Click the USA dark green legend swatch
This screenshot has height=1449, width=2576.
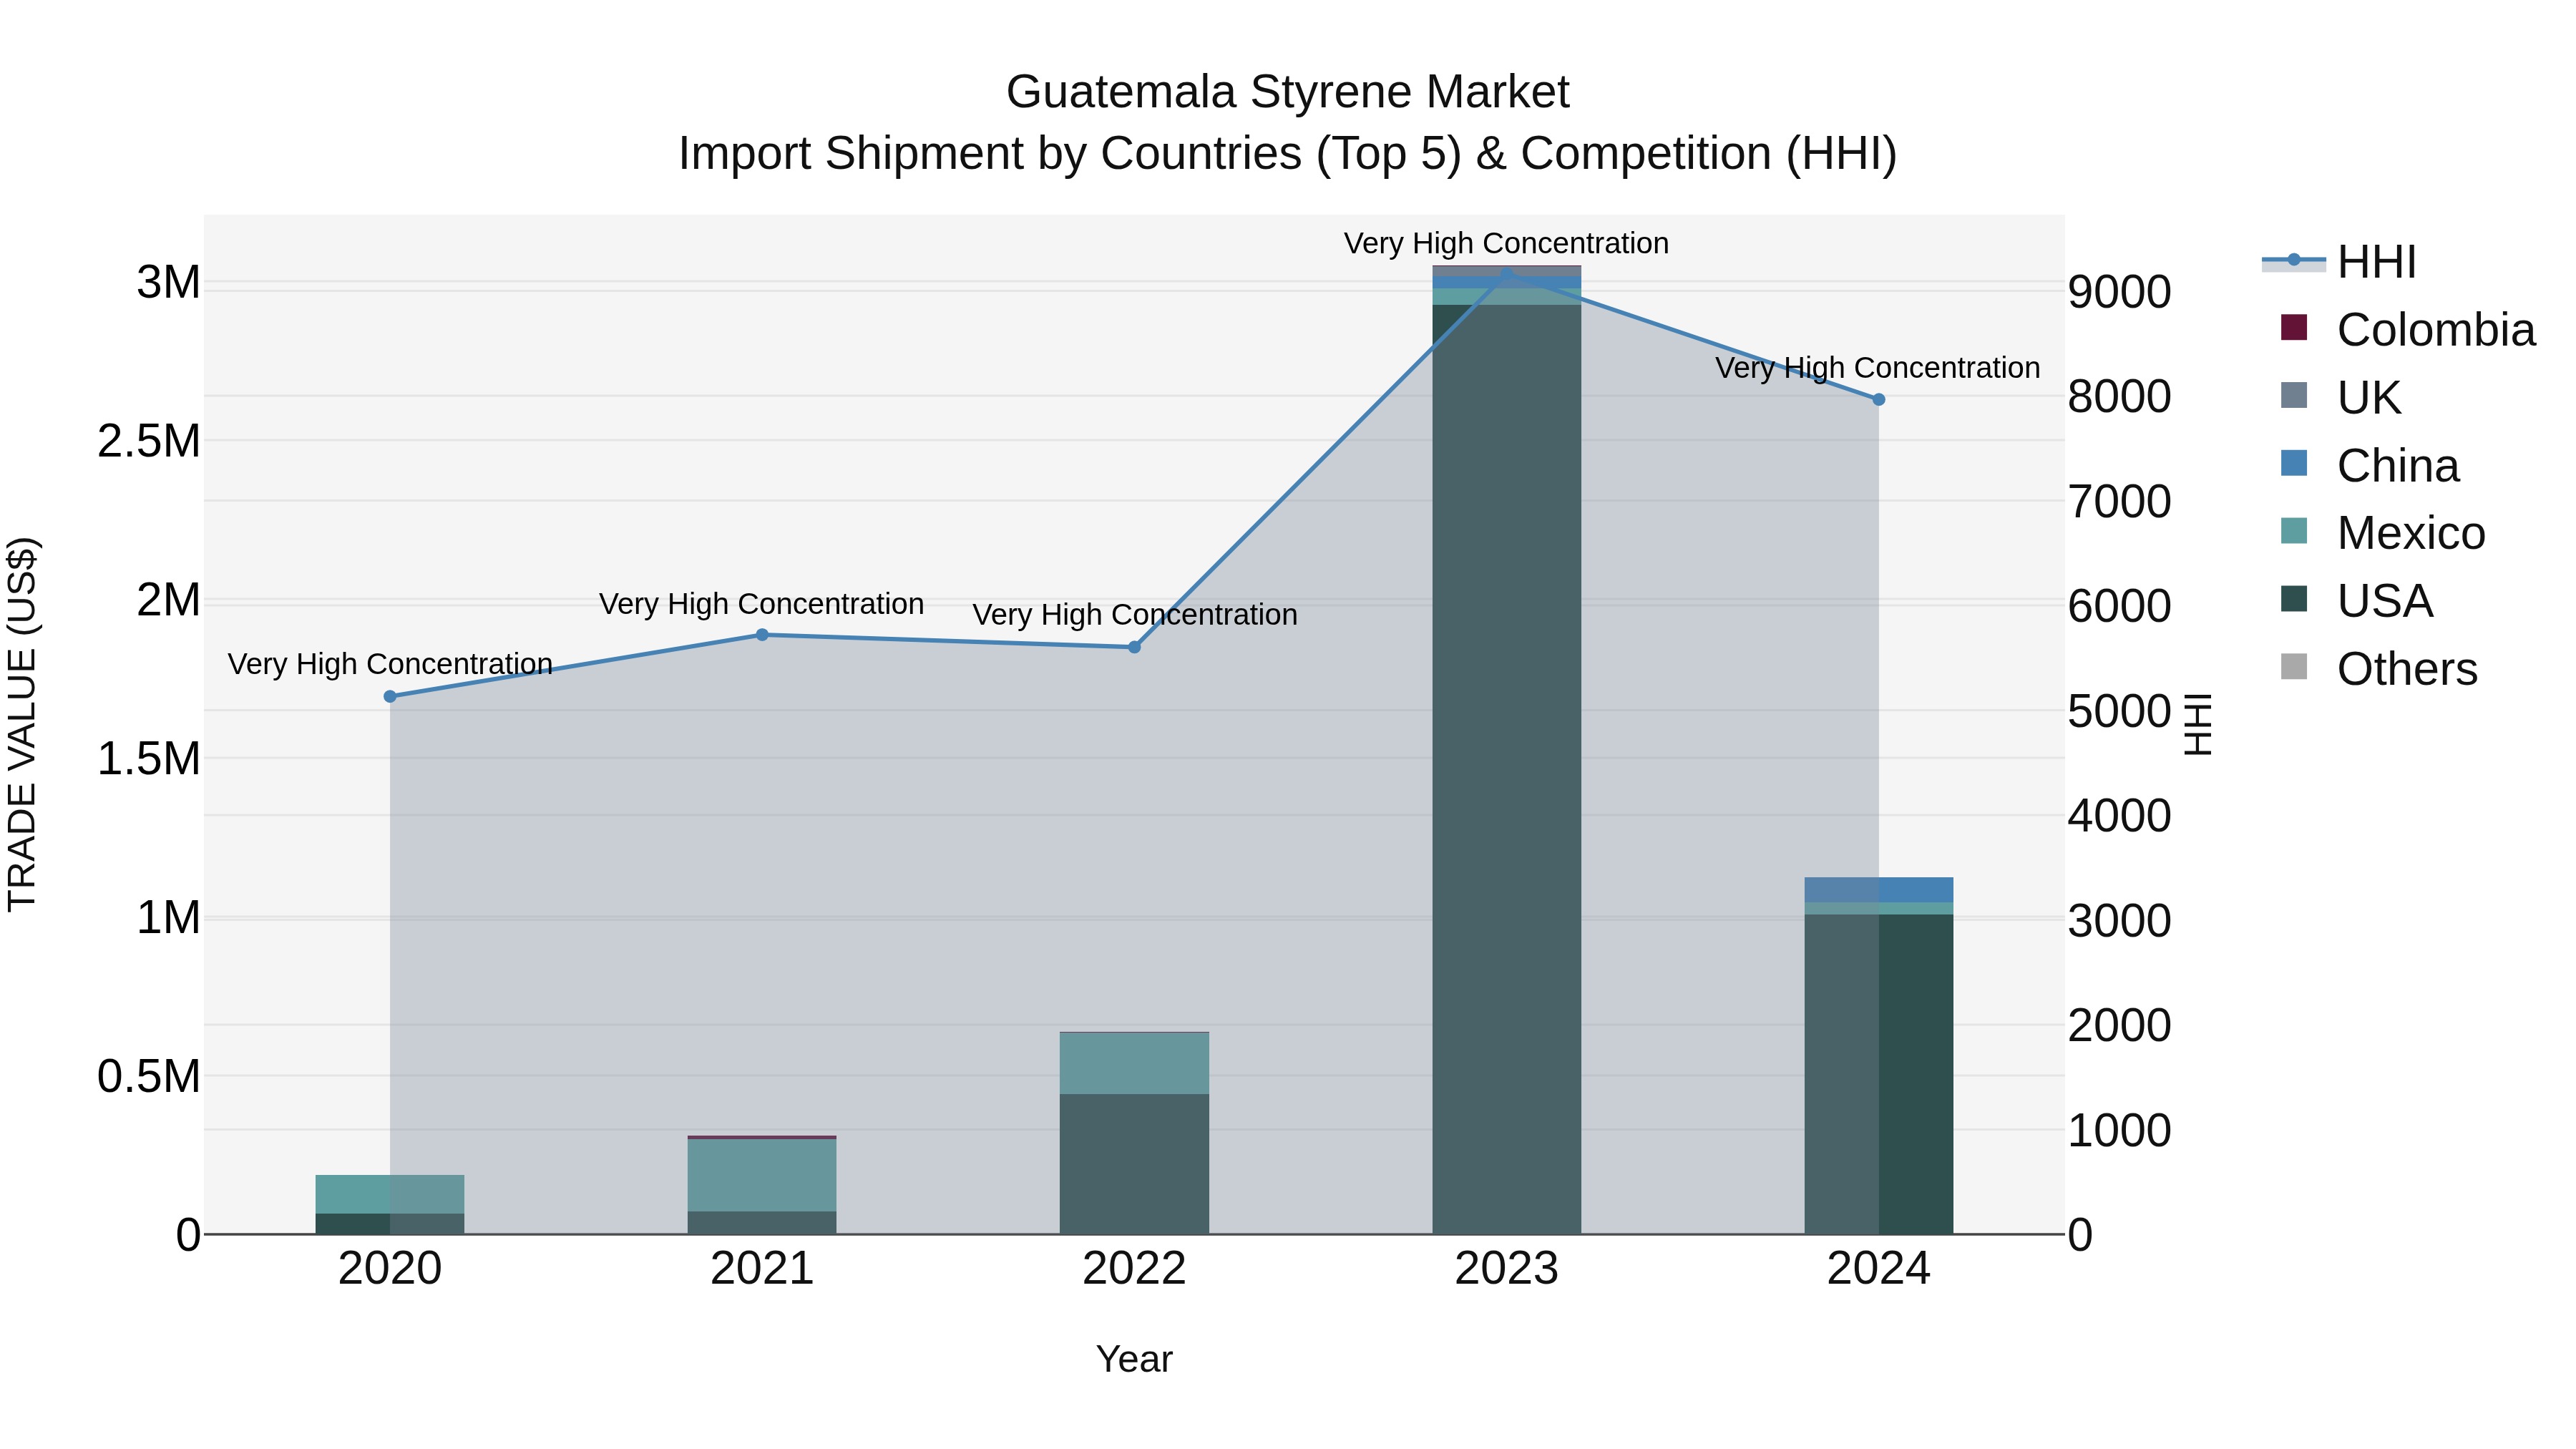click(x=2294, y=599)
